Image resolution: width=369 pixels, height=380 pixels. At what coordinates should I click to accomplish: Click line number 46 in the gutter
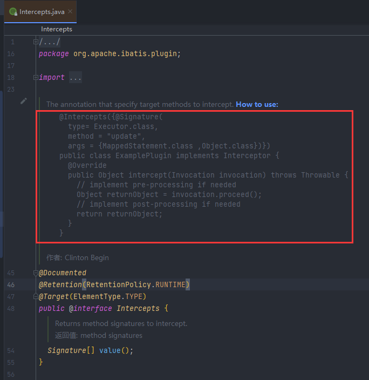[x=12, y=284]
